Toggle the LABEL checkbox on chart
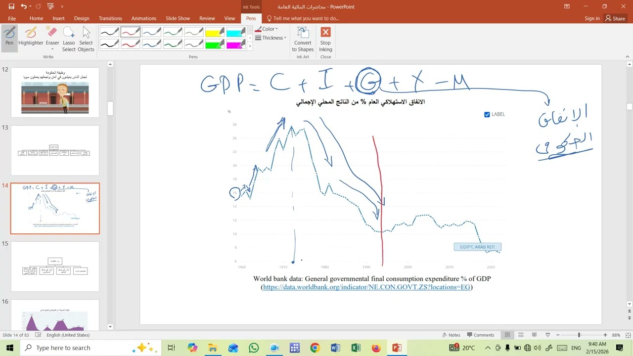 [x=487, y=114]
